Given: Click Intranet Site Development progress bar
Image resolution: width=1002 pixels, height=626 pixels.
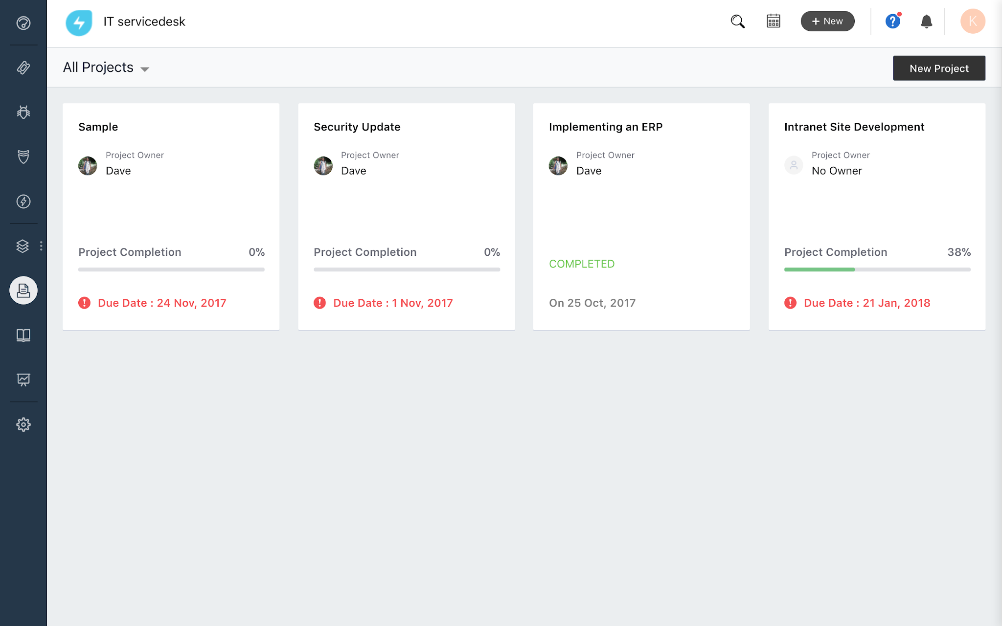Looking at the screenshot, I should pyautogui.click(x=877, y=269).
